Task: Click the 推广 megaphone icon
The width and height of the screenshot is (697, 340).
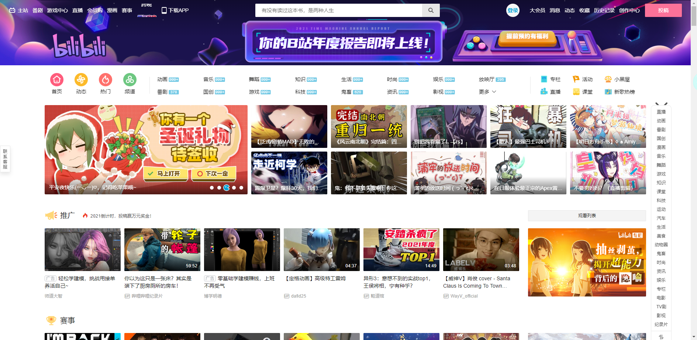Action: click(51, 215)
